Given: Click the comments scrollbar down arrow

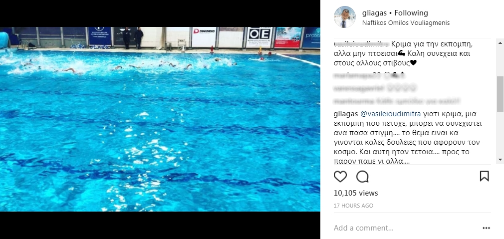Looking at the screenshot, I should pos(500,159).
